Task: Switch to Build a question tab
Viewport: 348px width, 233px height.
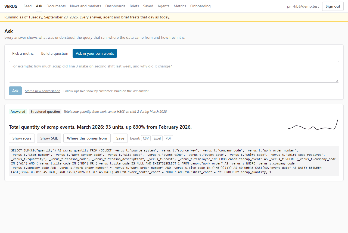Action: tap(55, 53)
